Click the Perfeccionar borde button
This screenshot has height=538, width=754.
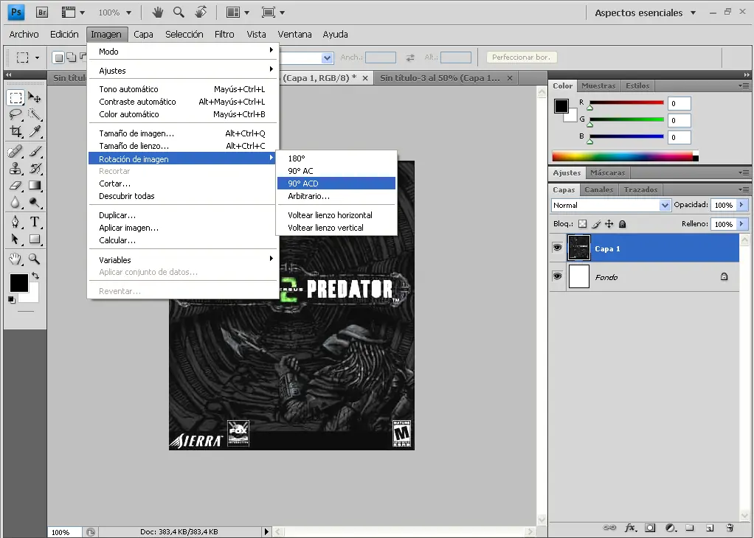tap(522, 57)
